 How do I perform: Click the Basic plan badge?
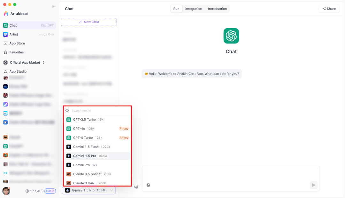tap(50, 191)
